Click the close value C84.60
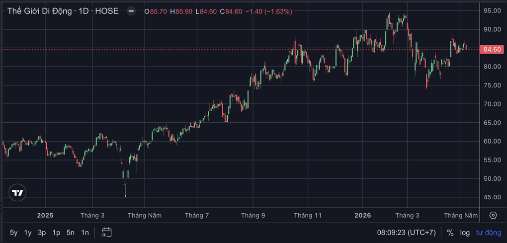 pos(231,11)
